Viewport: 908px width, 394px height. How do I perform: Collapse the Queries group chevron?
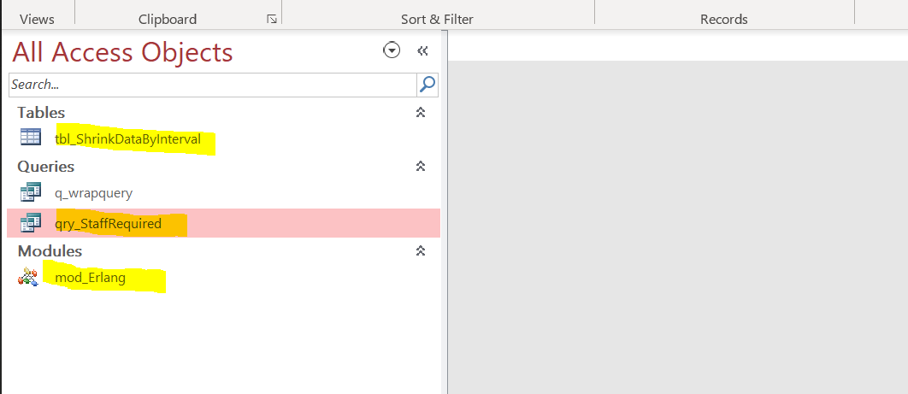click(420, 167)
